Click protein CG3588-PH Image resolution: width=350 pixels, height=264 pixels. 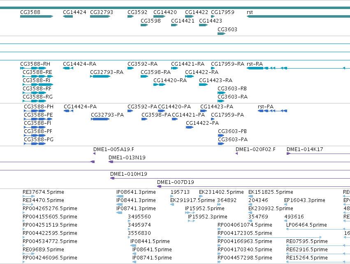point(39,107)
